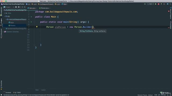Click the gray stop square in the toolbar

[x=164, y=4]
